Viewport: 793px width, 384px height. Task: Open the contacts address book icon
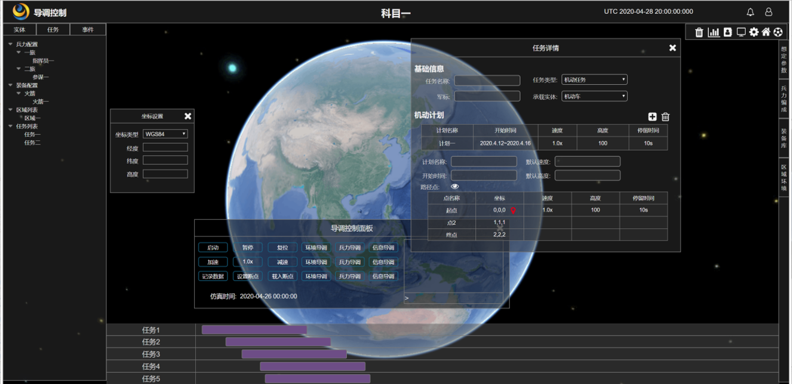(727, 32)
